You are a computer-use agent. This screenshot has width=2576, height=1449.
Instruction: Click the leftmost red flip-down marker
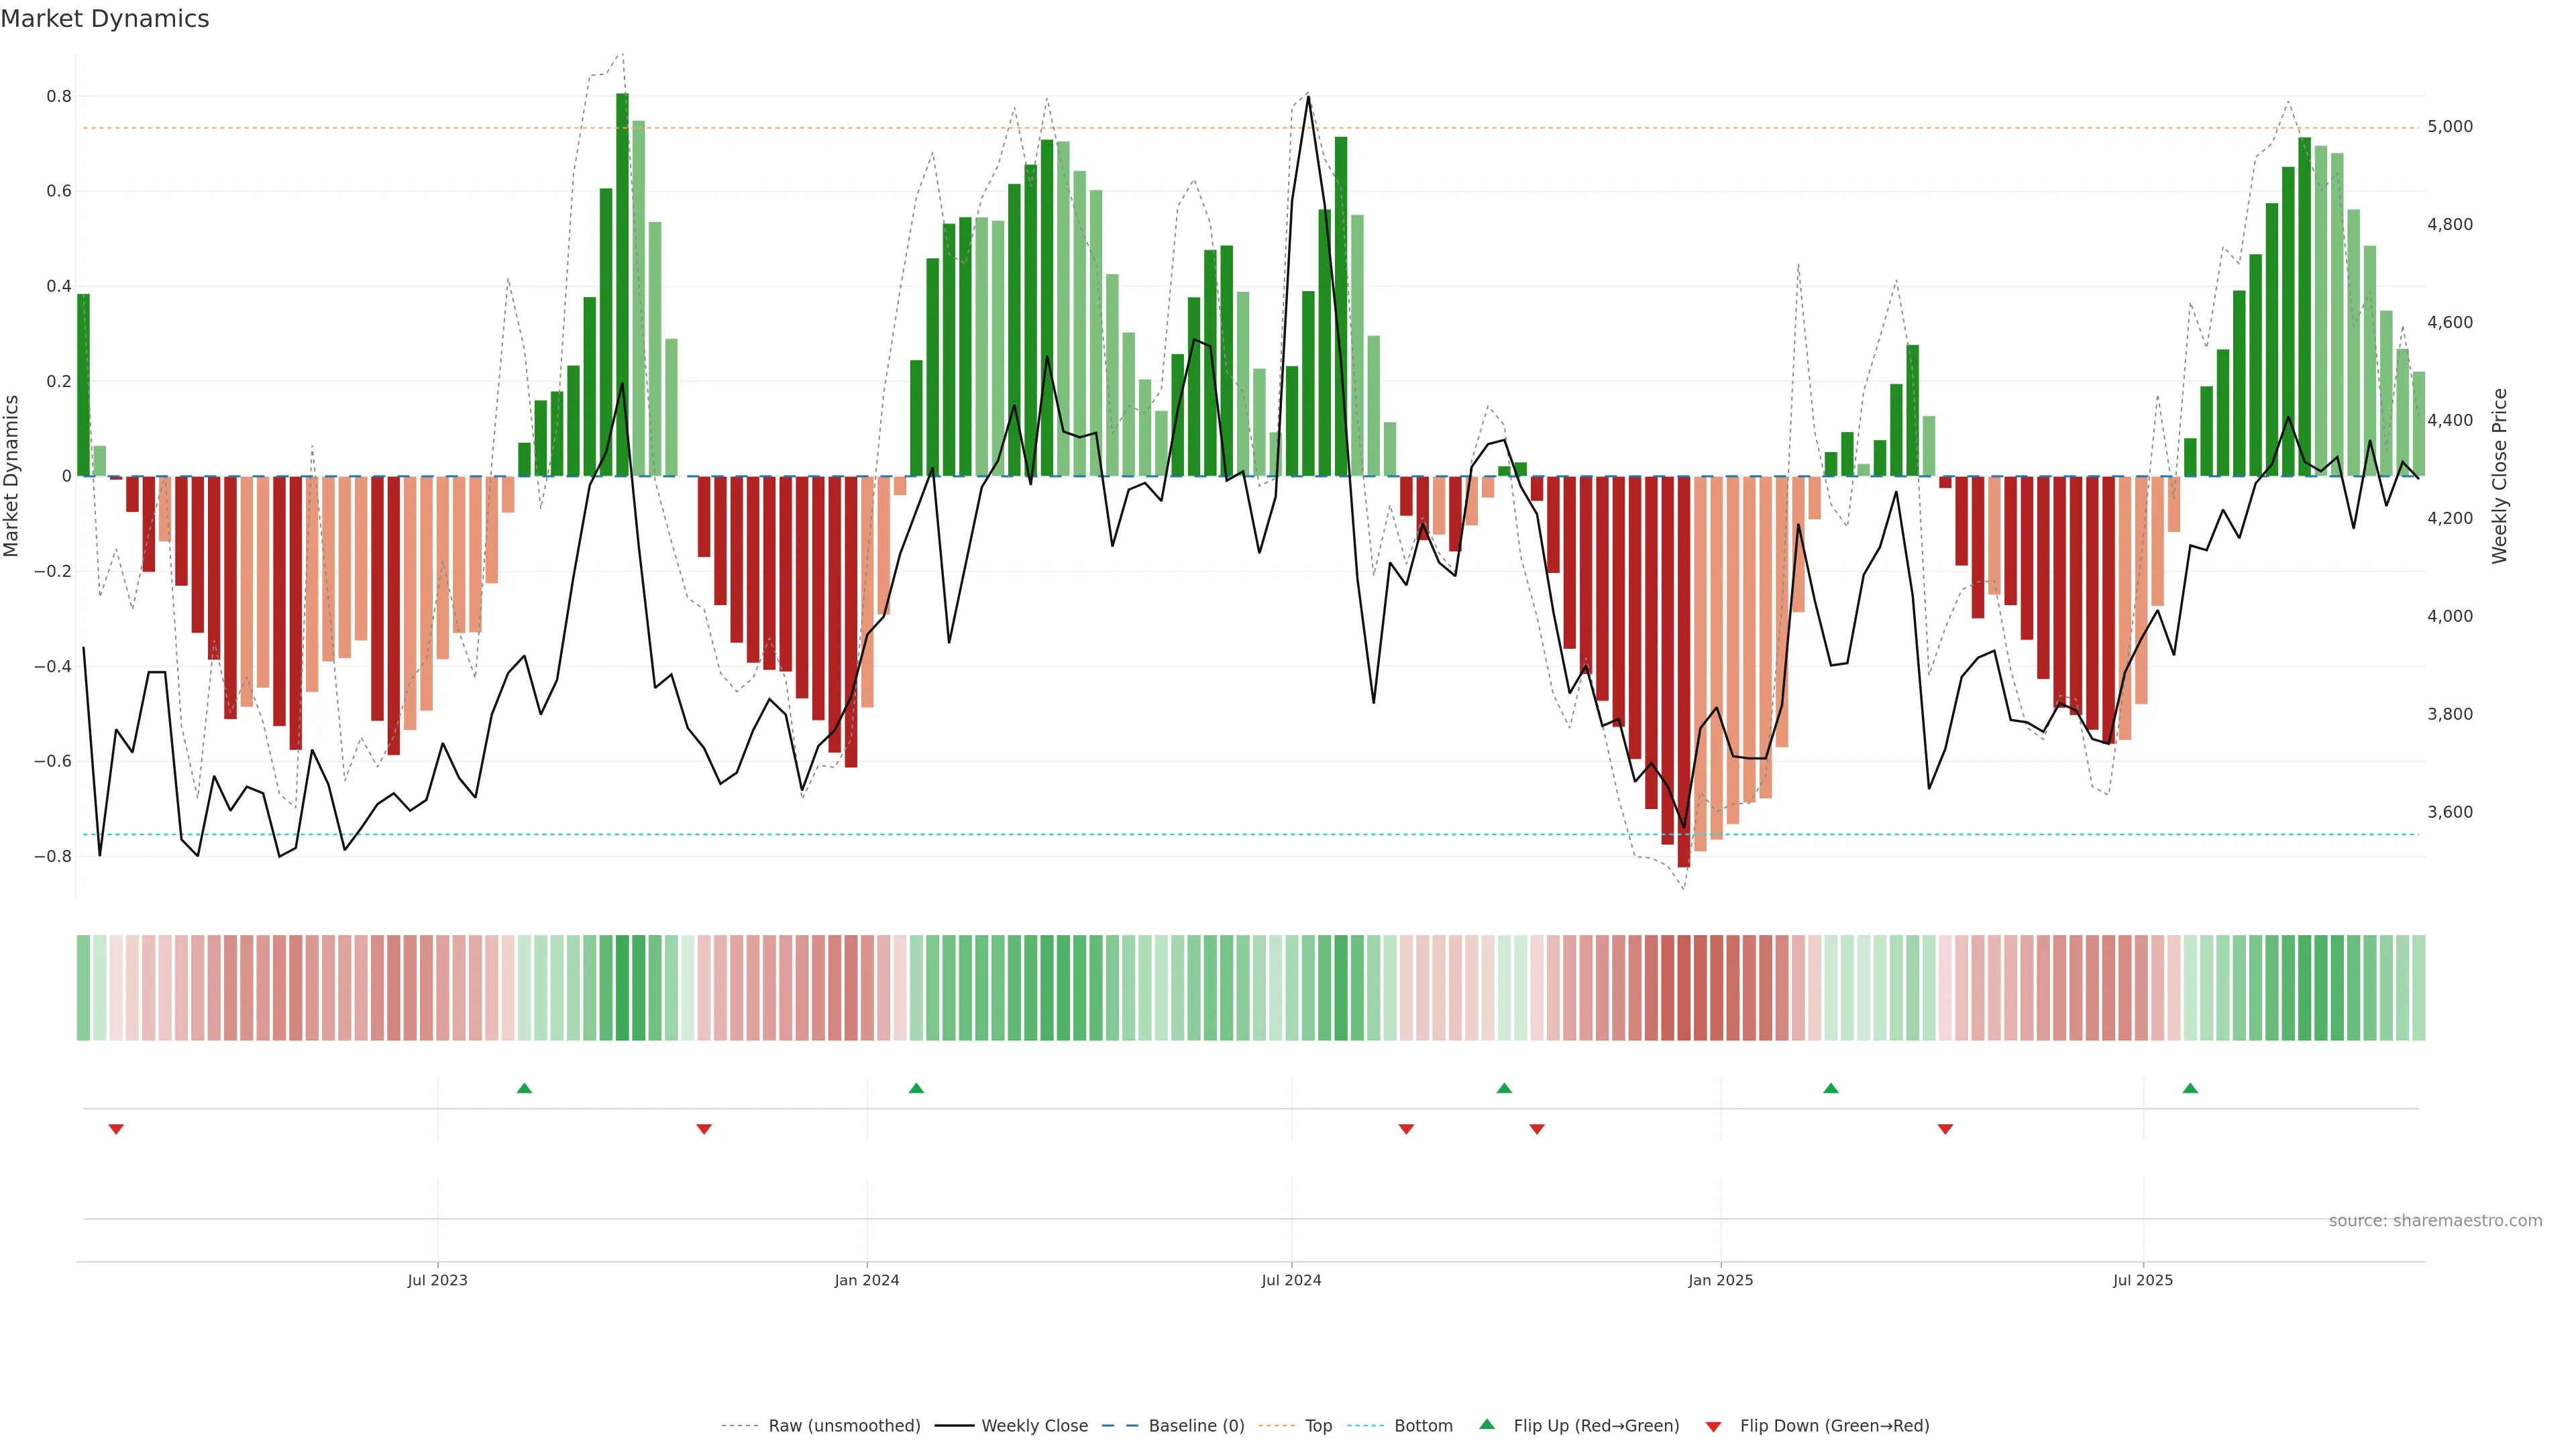[x=116, y=1129]
